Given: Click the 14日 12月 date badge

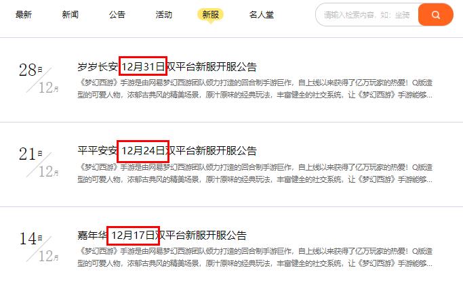Looking at the screenshot, I should (39, 247).
